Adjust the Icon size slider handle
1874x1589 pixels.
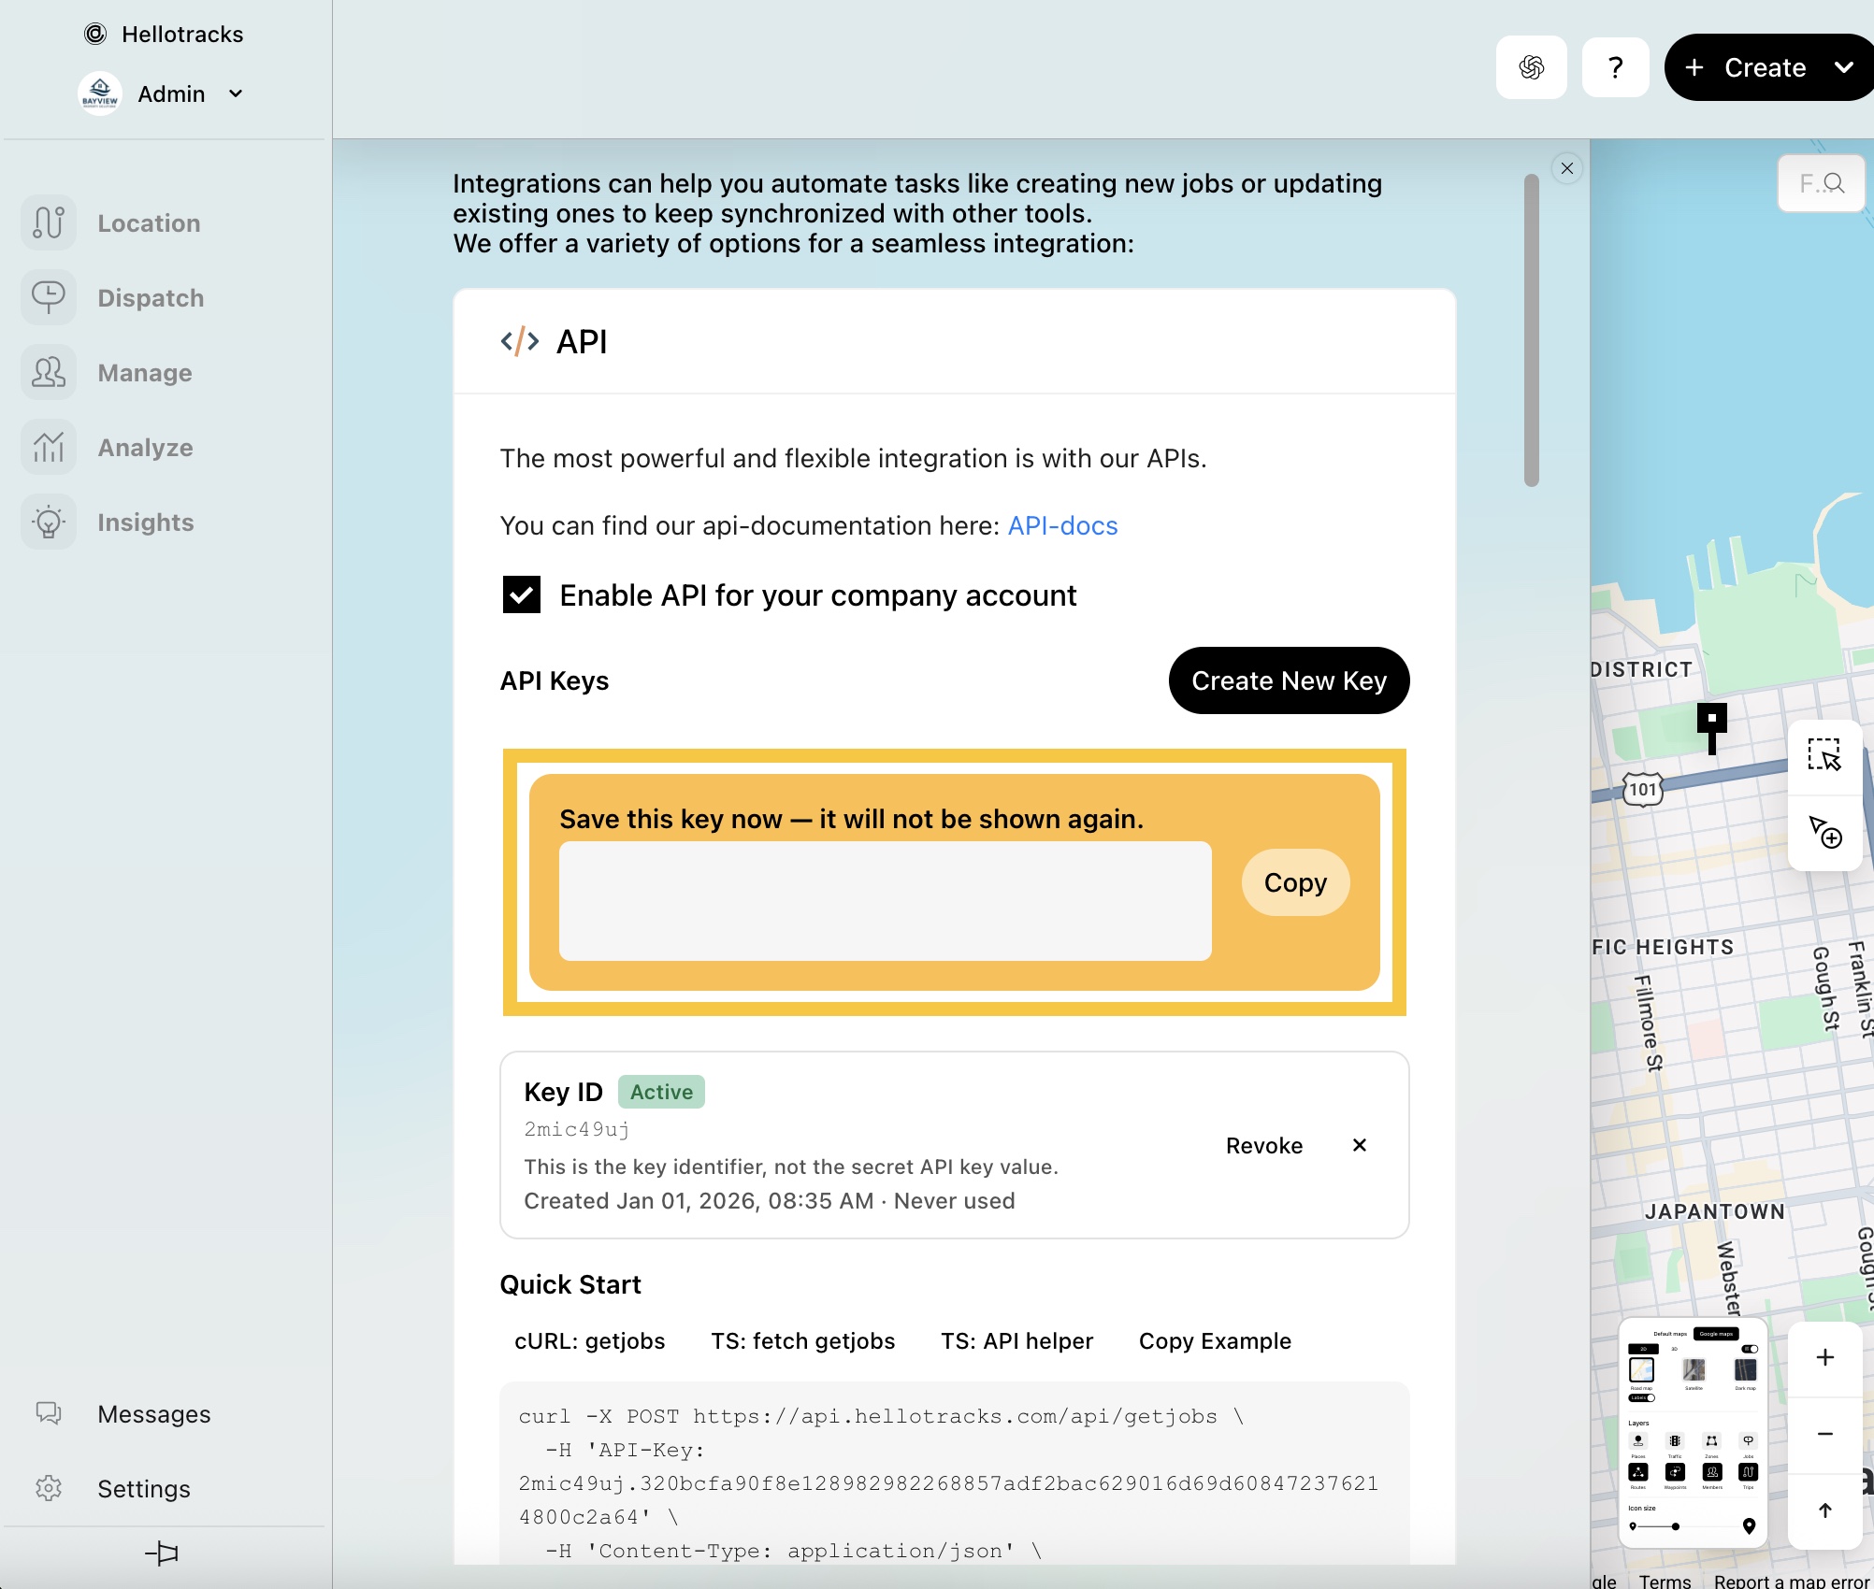(x=1675, y=1526)
